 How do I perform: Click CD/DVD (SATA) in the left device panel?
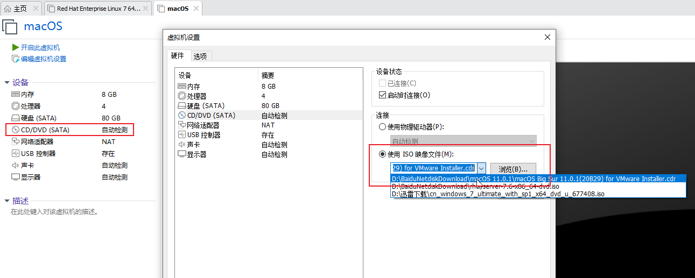45,130
